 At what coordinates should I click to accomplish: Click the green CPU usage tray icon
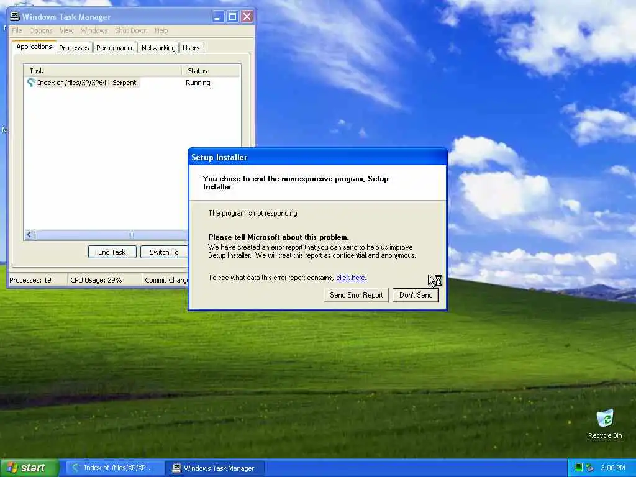point(579,468)
